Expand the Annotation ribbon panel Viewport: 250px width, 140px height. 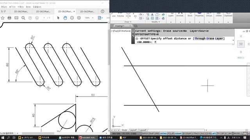pos(180,22)
